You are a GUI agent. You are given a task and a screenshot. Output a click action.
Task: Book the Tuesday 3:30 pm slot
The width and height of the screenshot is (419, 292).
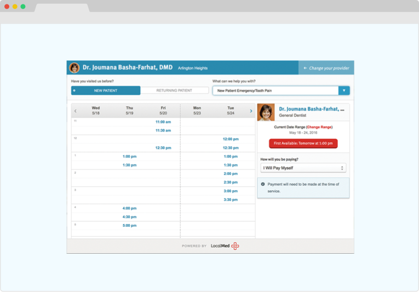(231, 199)
